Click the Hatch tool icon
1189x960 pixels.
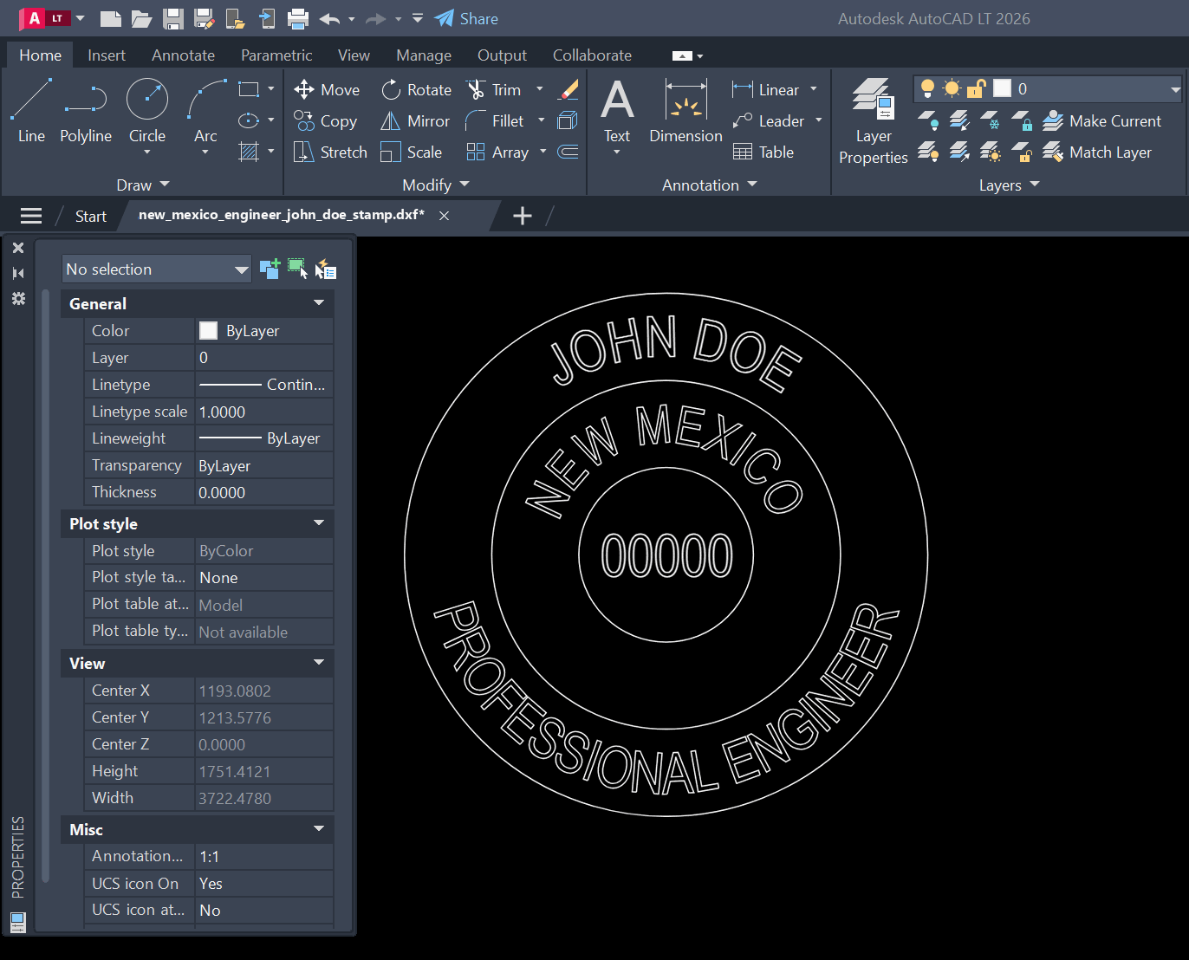pos(249,152)
